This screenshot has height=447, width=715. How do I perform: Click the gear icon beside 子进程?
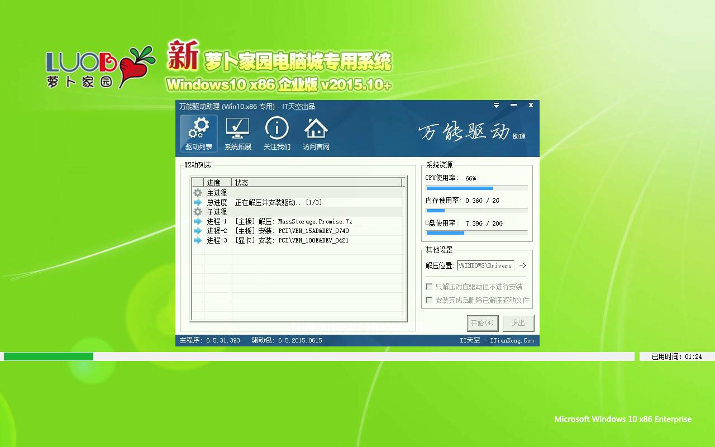pos(197,212)
